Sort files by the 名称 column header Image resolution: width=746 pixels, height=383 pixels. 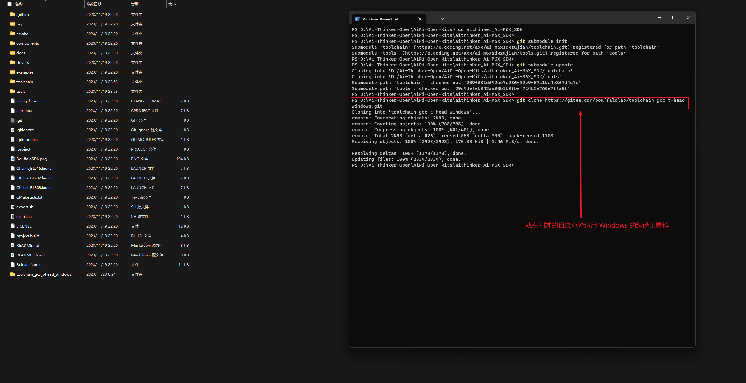pos(19,4)
